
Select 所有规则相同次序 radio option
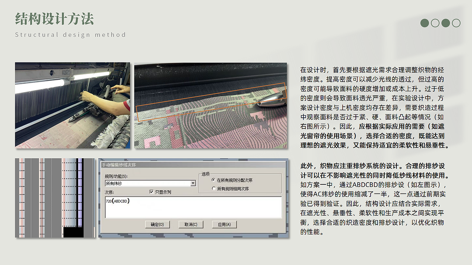(x=214, y=188)
